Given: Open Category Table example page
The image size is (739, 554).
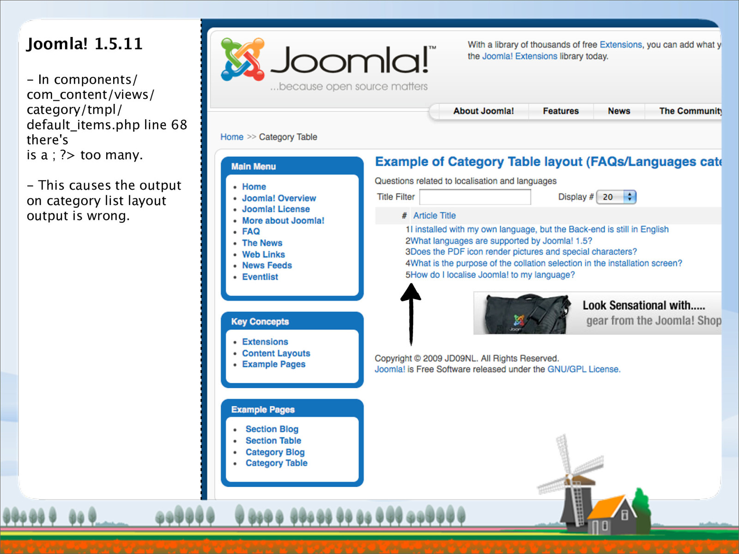Looking at the screenshot, I should tap(277, 463).
